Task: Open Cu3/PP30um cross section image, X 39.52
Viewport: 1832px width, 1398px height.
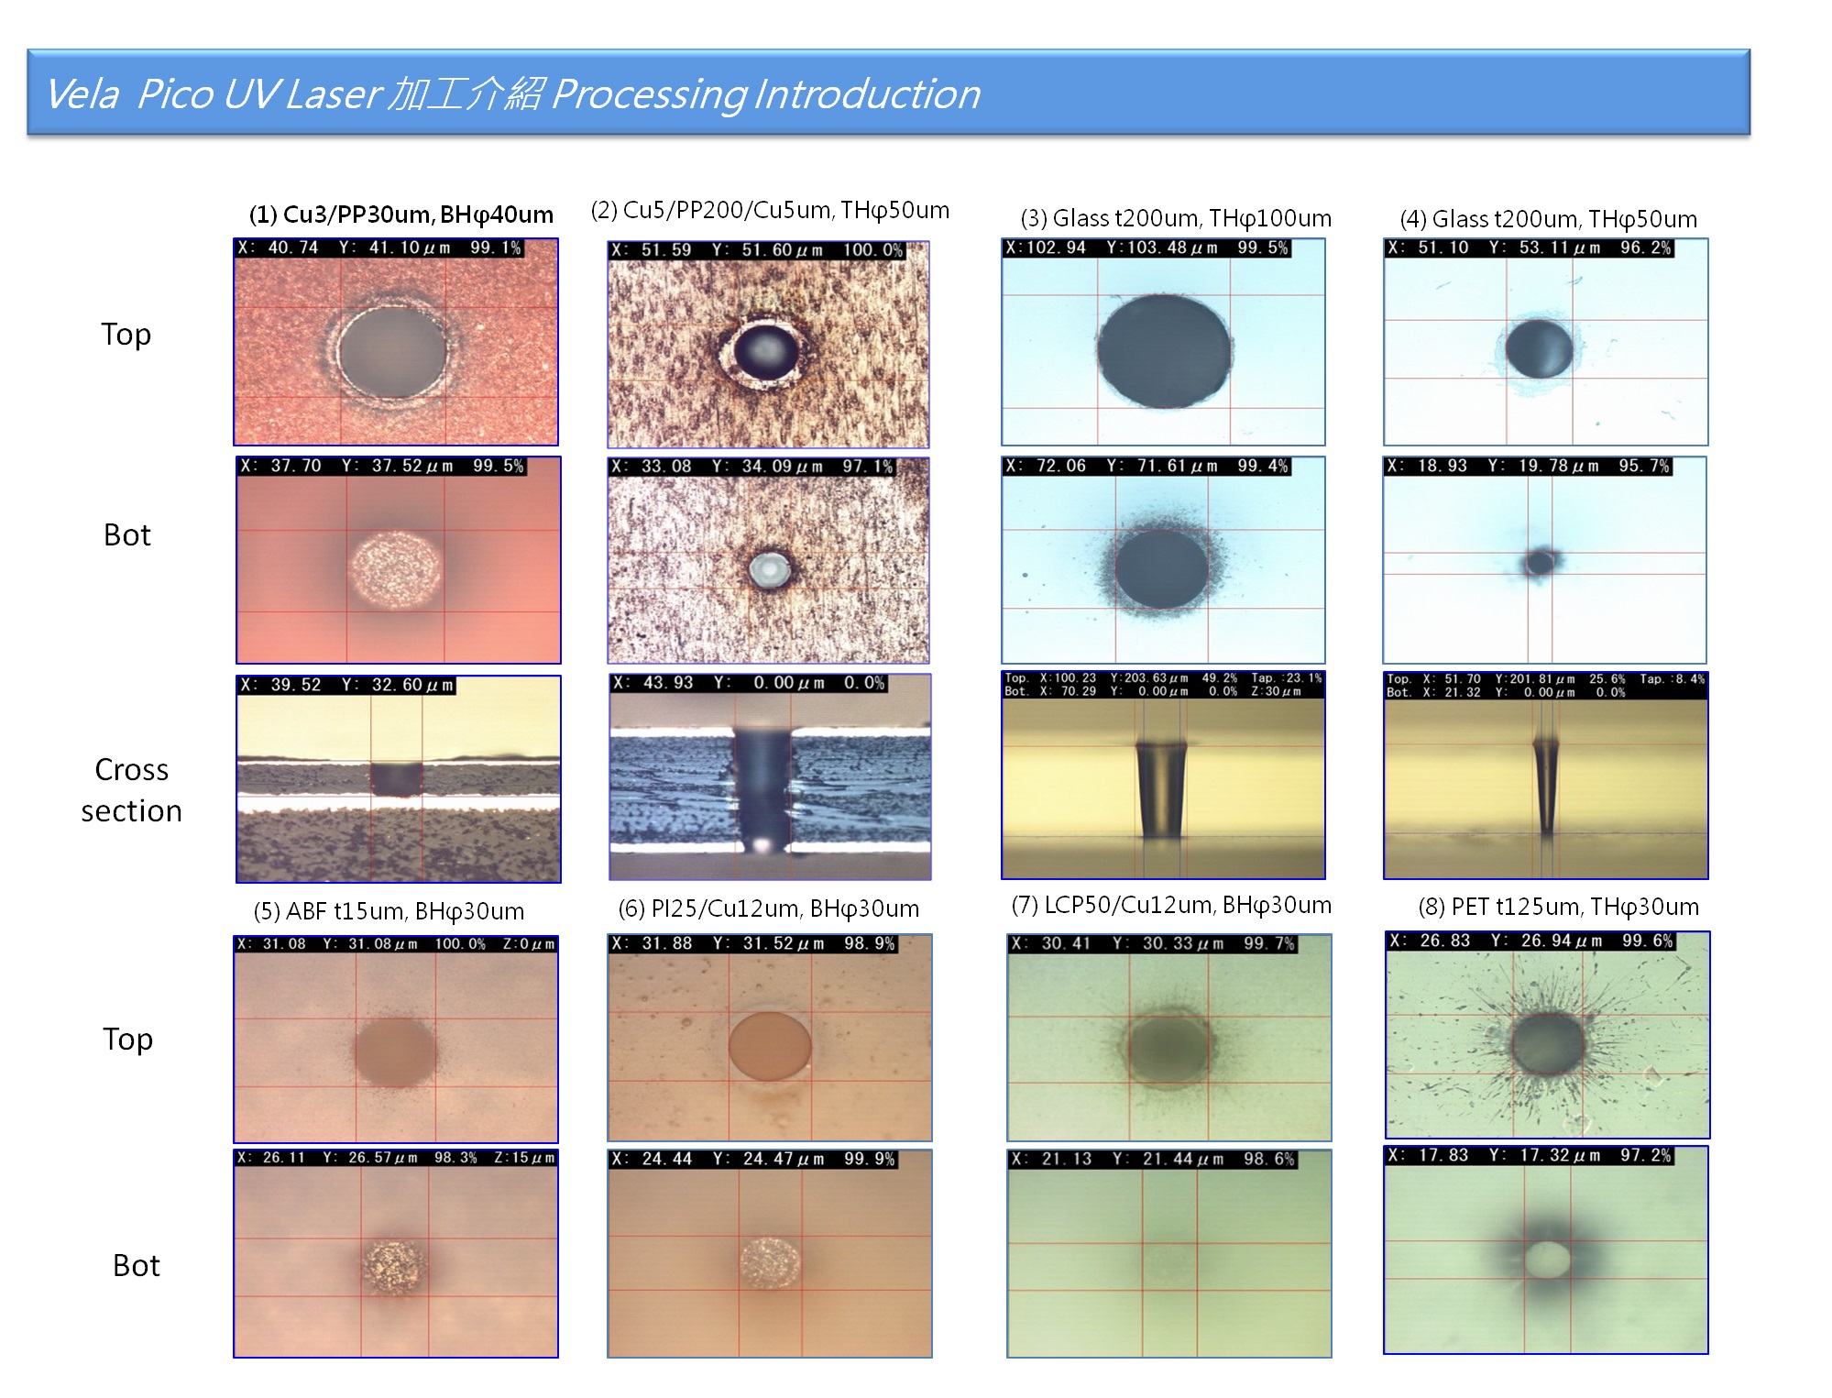Action: (399, 779)
